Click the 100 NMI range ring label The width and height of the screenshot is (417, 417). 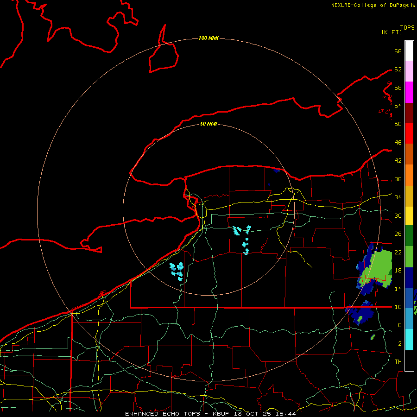208,38
